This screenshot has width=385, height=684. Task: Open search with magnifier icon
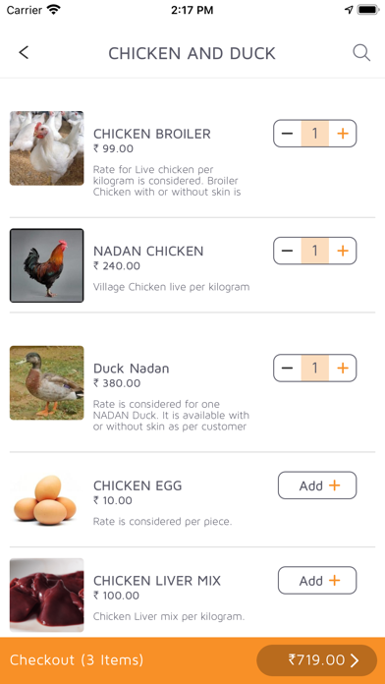[361, 53]
